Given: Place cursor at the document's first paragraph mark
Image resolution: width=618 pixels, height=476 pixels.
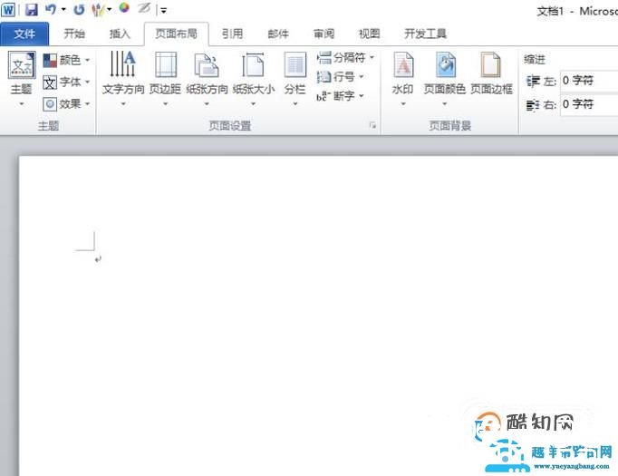Looking at the screenshot, I should [98, 258].
